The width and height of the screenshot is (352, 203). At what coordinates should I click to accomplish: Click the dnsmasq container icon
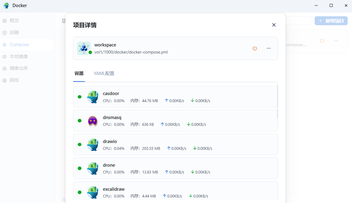coord(93,120)
